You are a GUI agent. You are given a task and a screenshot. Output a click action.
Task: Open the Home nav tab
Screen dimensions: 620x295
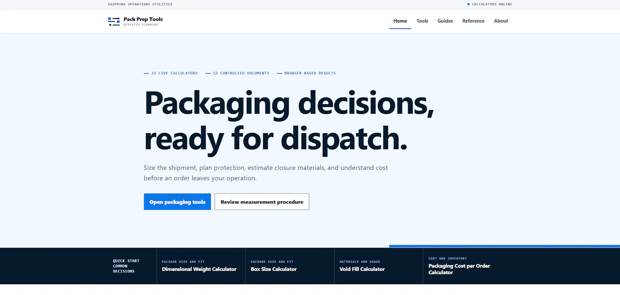(x=400, y=21)
